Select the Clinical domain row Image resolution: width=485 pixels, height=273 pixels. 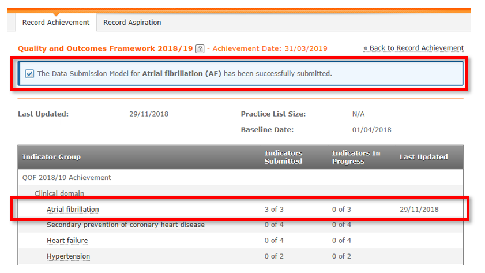tap(240, 193)
